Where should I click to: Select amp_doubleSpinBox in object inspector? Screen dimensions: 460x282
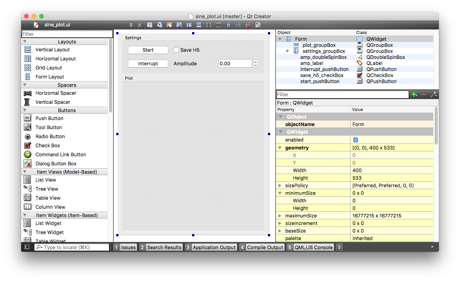pyautogui.click(x=323, y=57)
